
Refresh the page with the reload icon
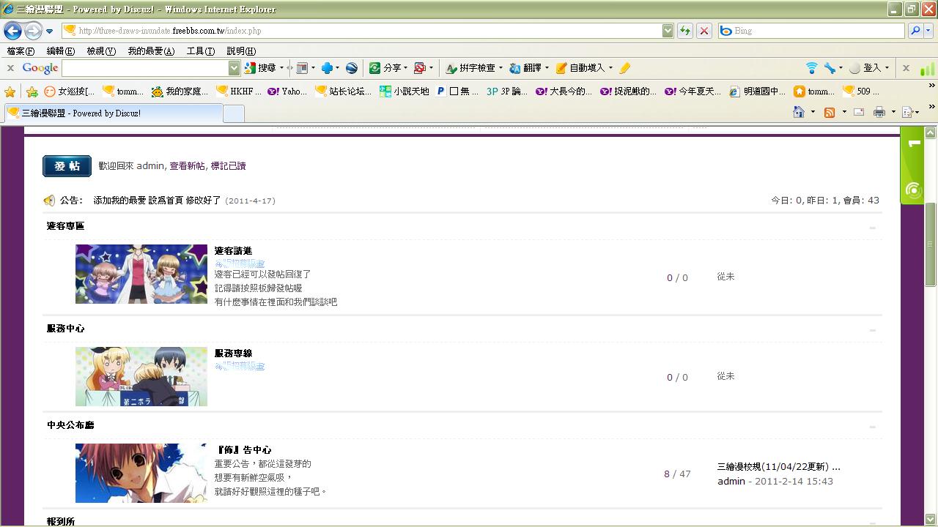685,31
